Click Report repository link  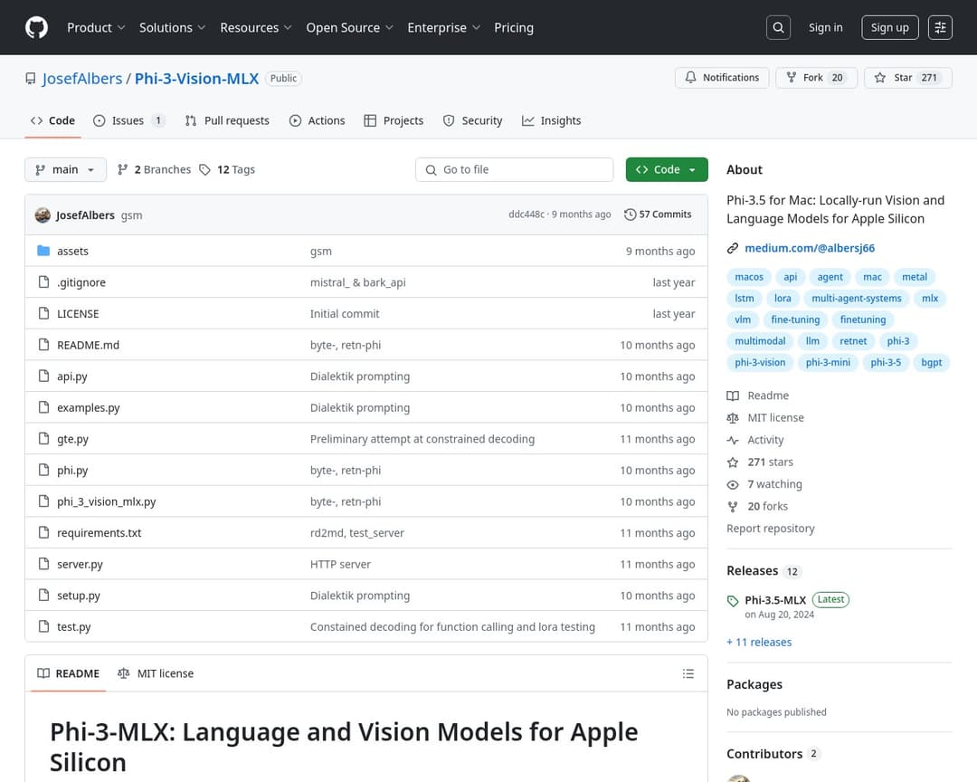(770, 529)
